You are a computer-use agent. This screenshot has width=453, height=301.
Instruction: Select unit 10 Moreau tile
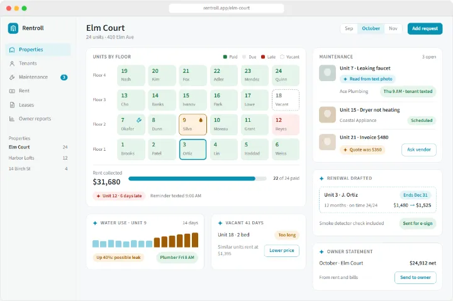(223, 124)
